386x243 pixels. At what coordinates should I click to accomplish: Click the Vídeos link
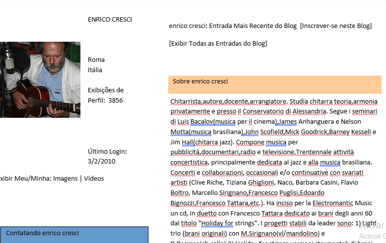pos(94,178)
